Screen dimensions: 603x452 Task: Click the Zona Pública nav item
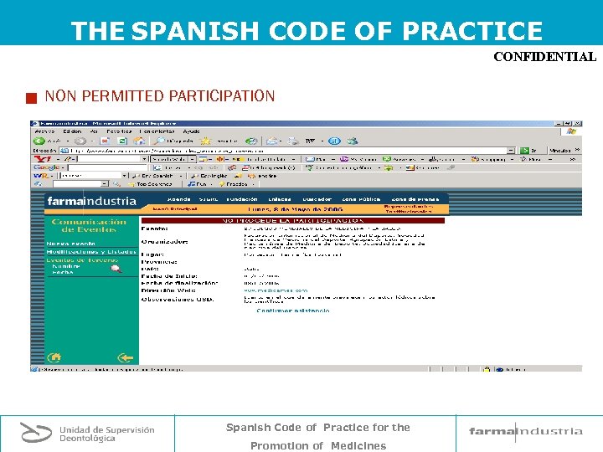361,199
